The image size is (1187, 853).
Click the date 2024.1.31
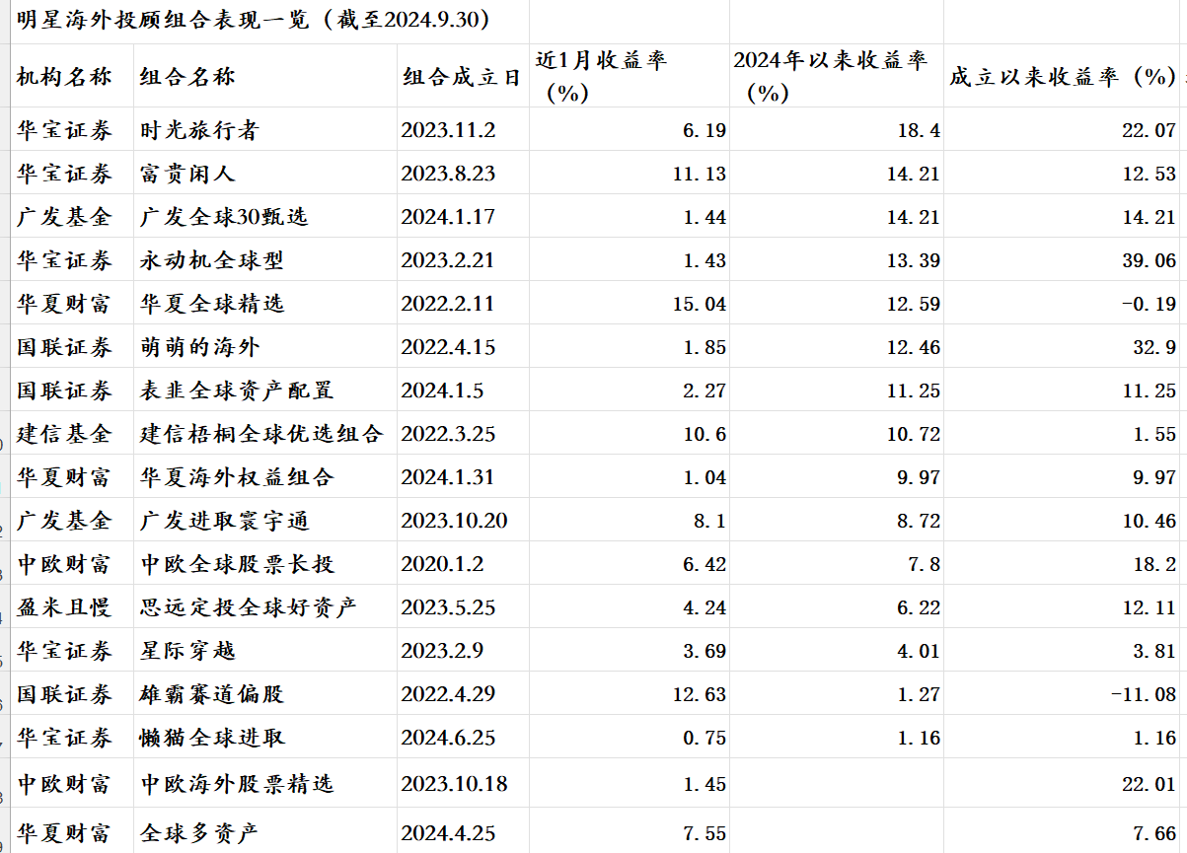tap(447, 477)
